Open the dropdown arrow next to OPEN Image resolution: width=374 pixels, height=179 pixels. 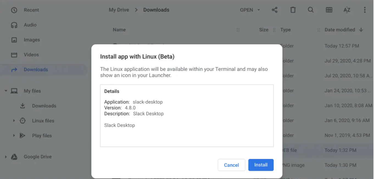(x=259, y=10)
